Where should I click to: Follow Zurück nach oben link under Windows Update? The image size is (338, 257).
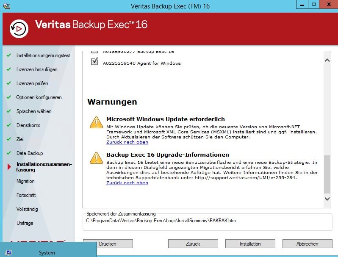pos(127,142)
